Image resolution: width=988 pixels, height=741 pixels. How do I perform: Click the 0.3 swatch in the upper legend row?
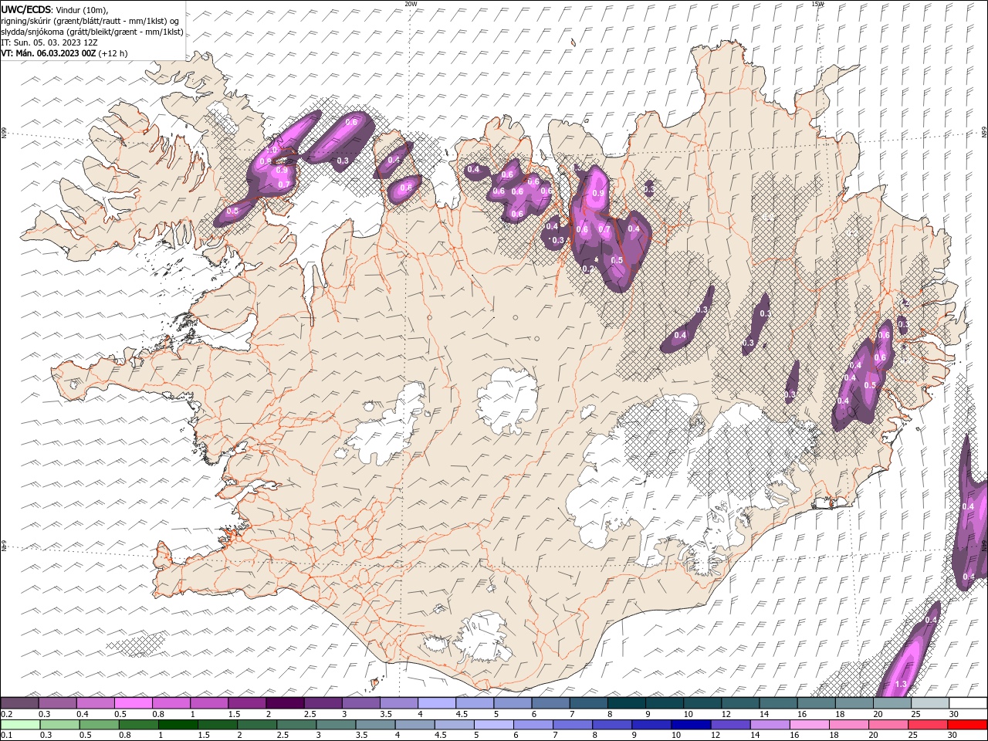point(57,703)
